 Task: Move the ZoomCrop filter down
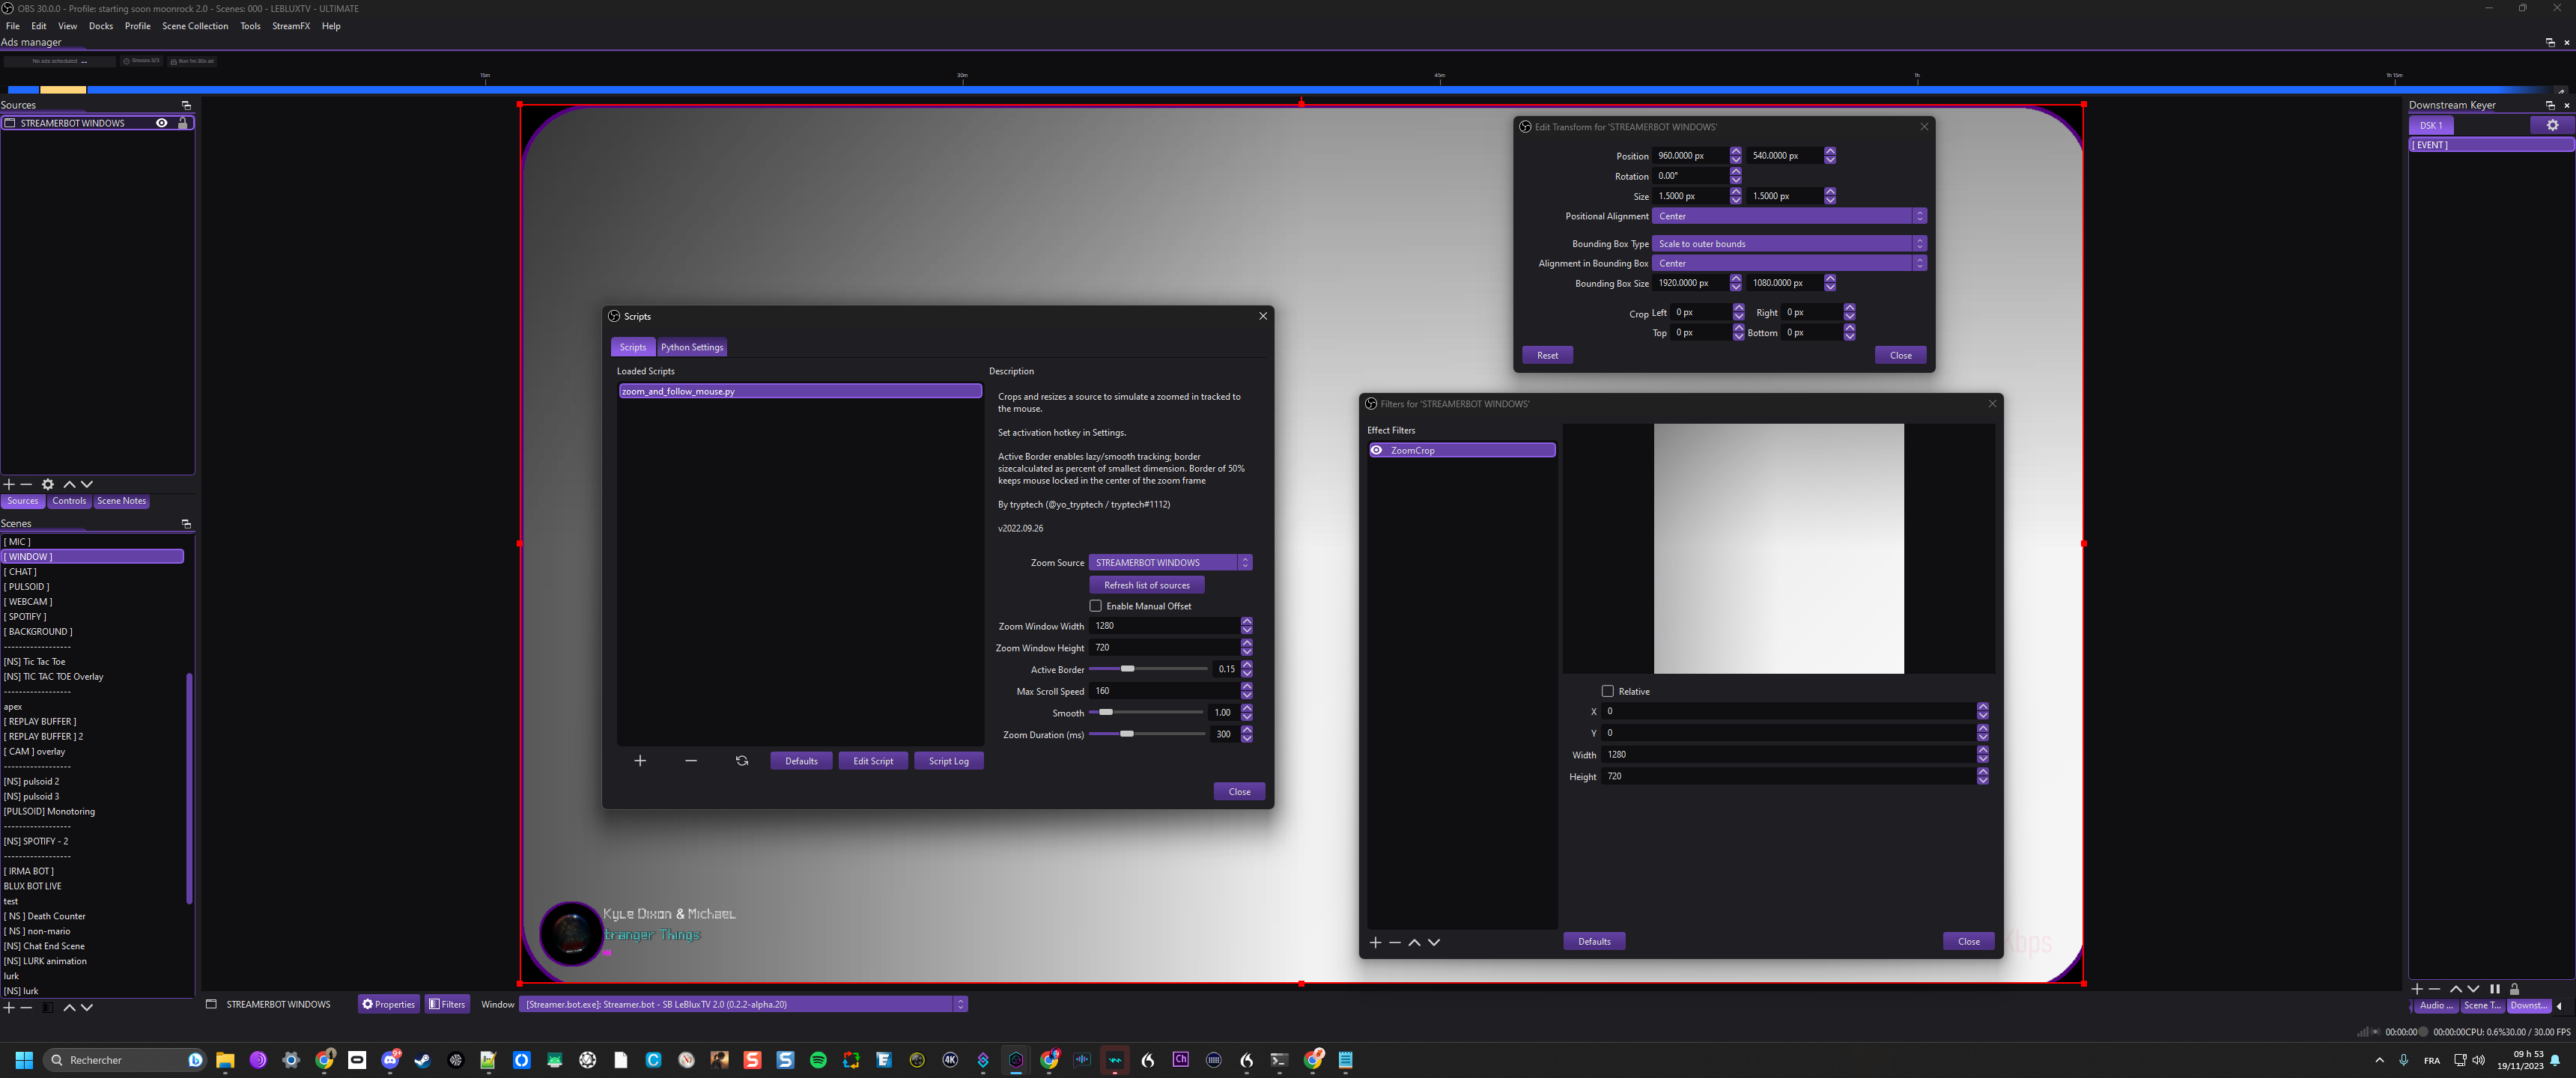tap(1433, 942)
